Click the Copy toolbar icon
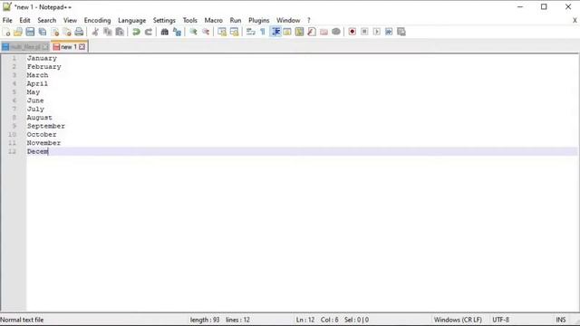580x326 pixels. click(x=108, y=32)
